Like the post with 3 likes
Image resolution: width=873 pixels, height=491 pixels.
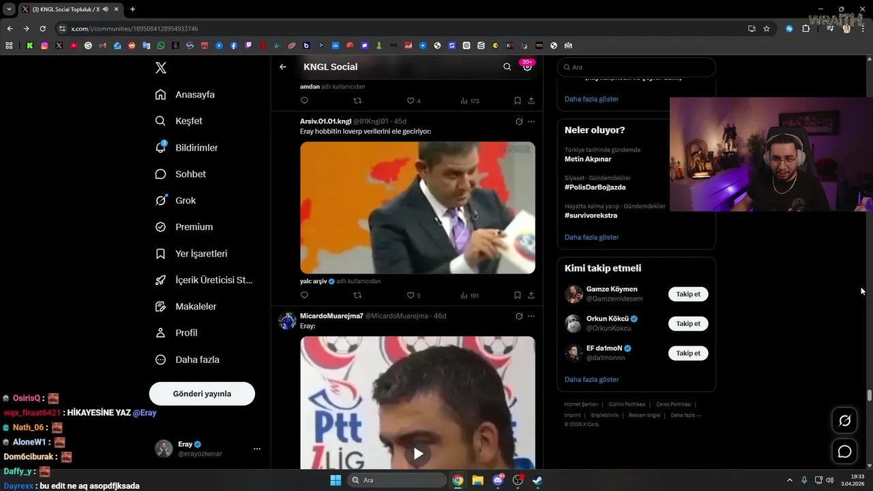pyautogui.click(x=413, y=295)
